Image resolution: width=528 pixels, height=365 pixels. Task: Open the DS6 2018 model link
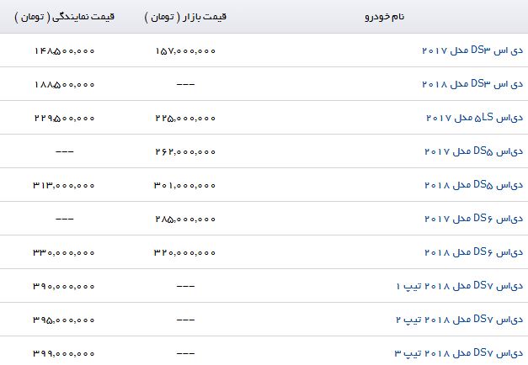pos(474,252)
